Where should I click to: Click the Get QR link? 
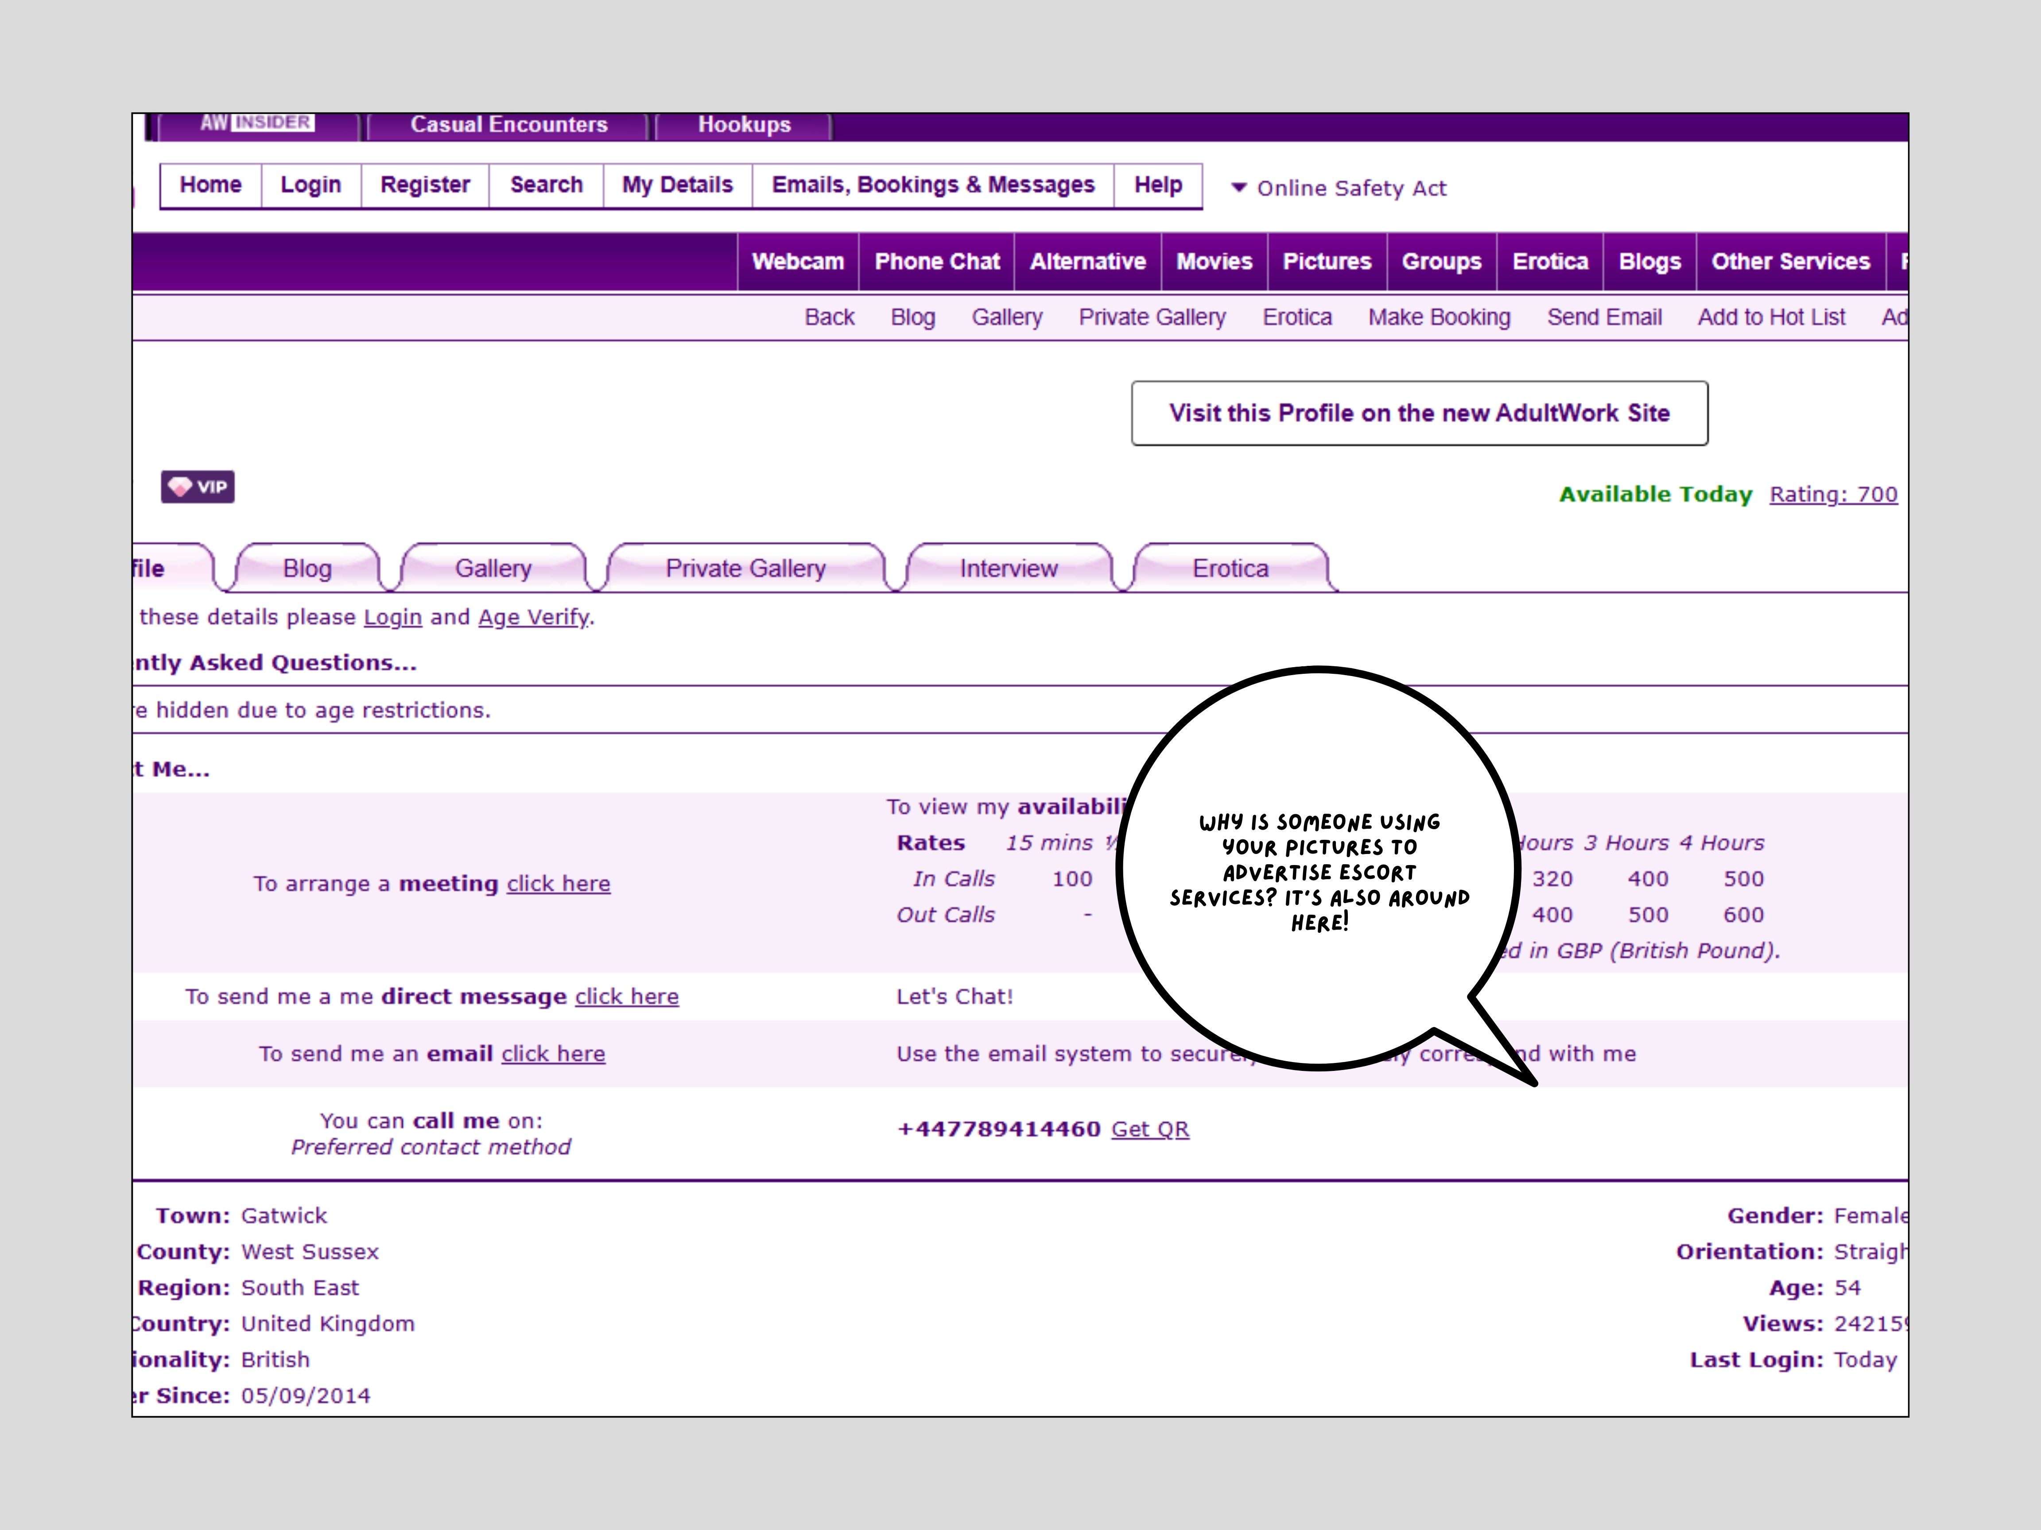1150,1129
